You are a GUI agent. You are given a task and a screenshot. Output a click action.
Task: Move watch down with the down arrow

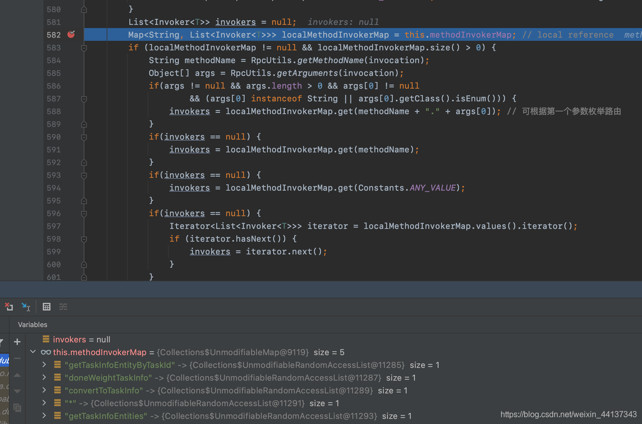tap(17, 391)
